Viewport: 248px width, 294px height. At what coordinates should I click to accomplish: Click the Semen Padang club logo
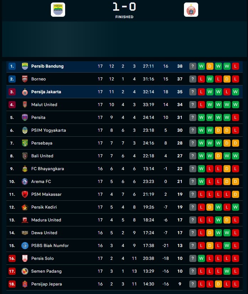click(x=25, y=271)
